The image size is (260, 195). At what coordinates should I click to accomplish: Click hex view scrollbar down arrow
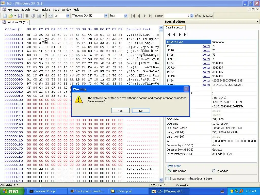coord(161,180)
